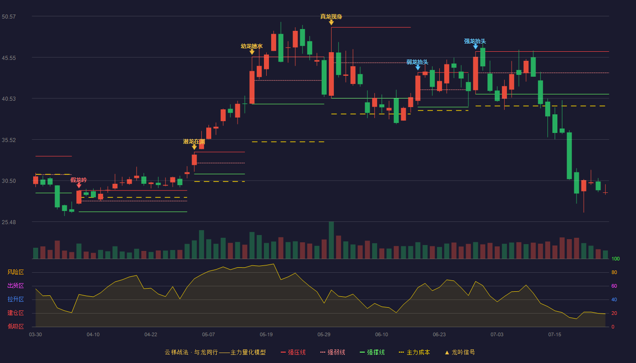Click the 真龙现身 signal arrow marker
Image resolution: width=636 pixels, height=363 pixels.
pyautogui.click(x=331, y=22)
